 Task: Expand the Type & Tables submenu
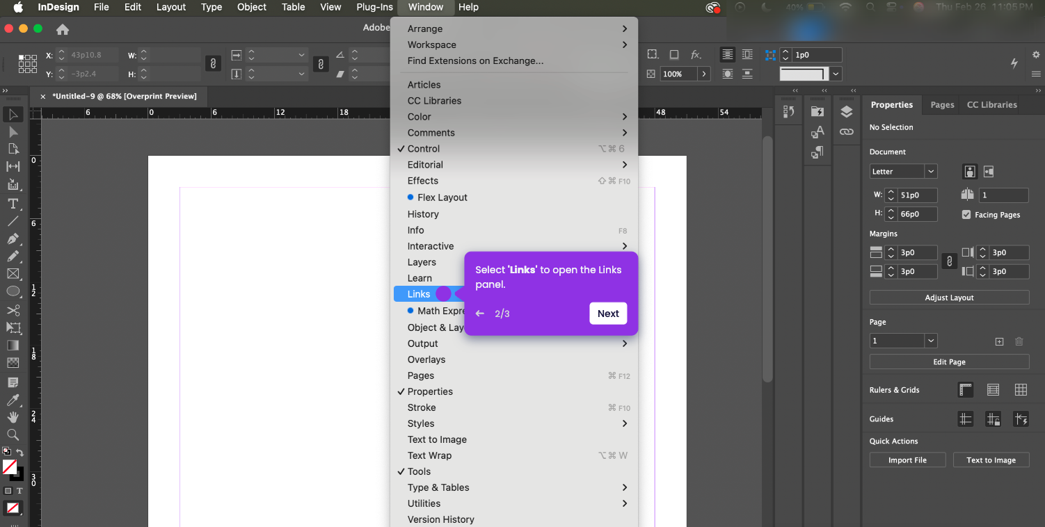click(514, 487)
